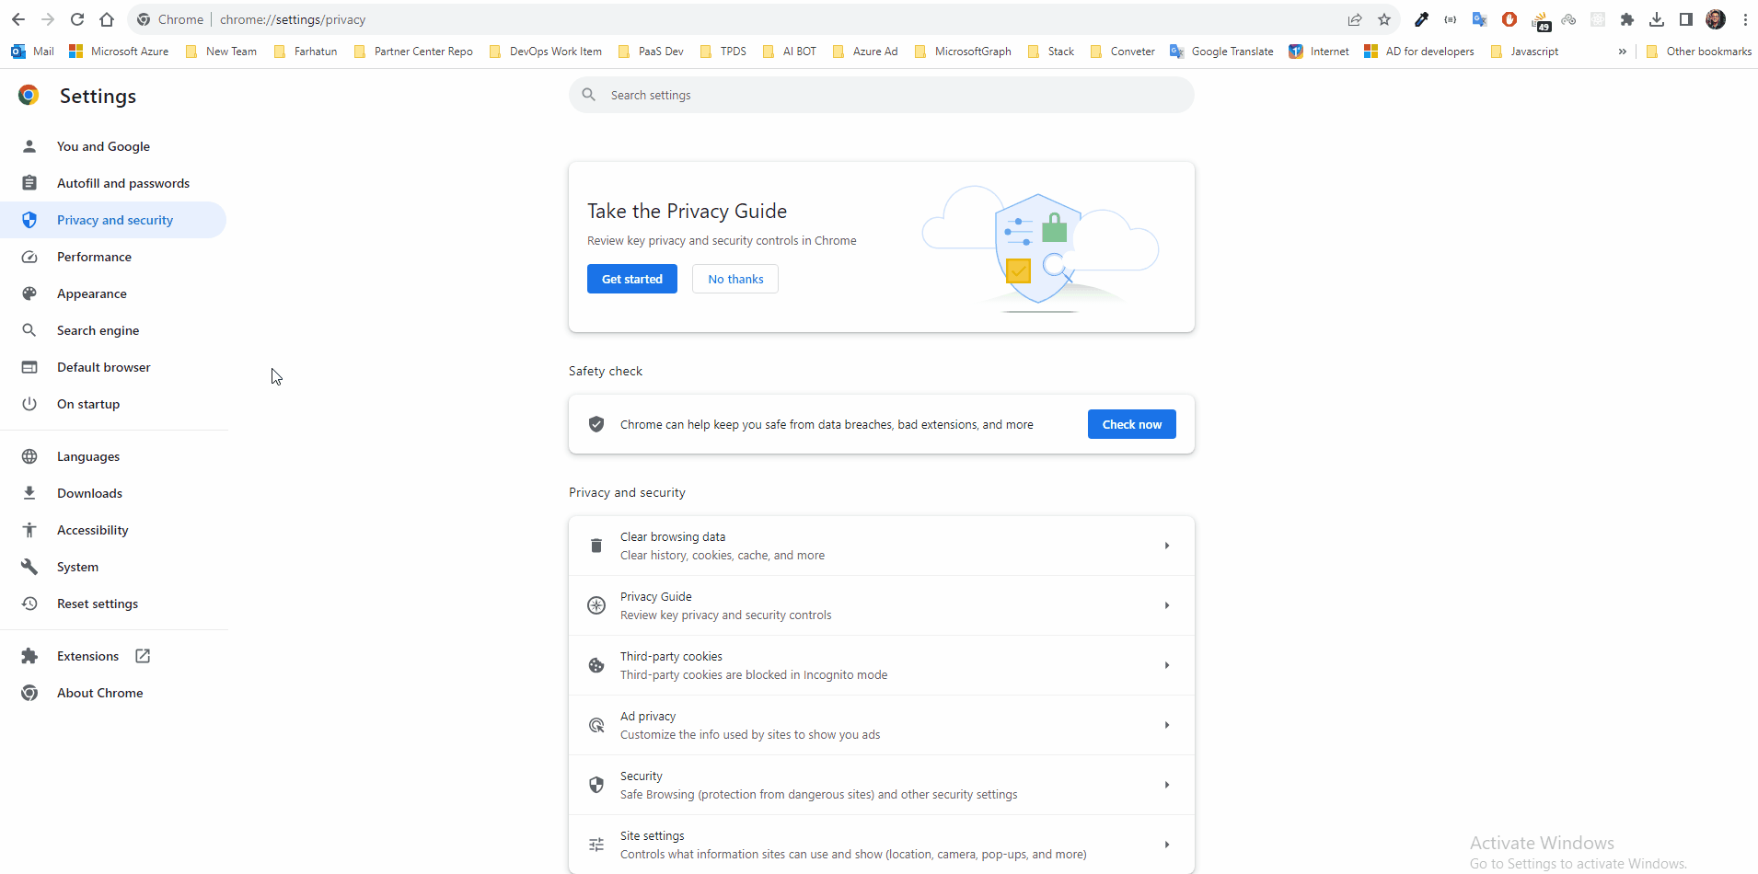This screenshot has width=1758, height=874.
Task: Click the forward navigation arrow
Action: [x=48, y=19]
